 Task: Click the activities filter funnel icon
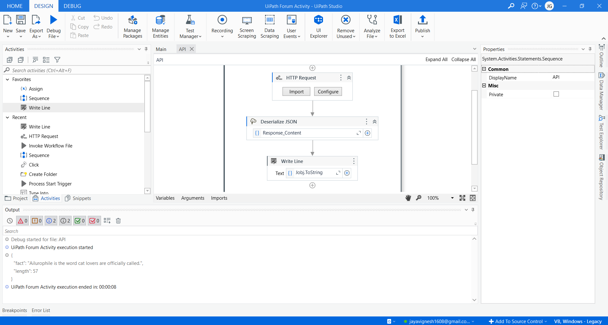point(57,60)
